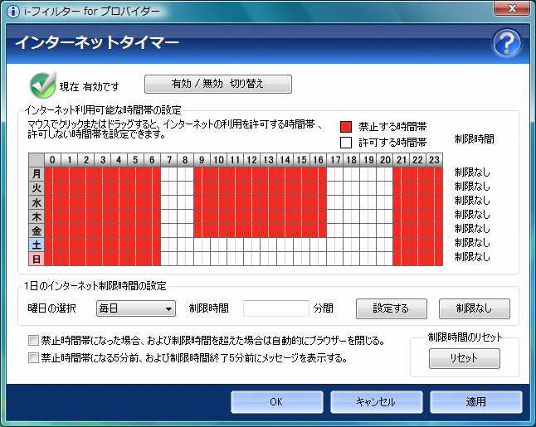
Task: Toggle Thursday's first 20 o'clock cell
Action: click(x=381, y=216)
